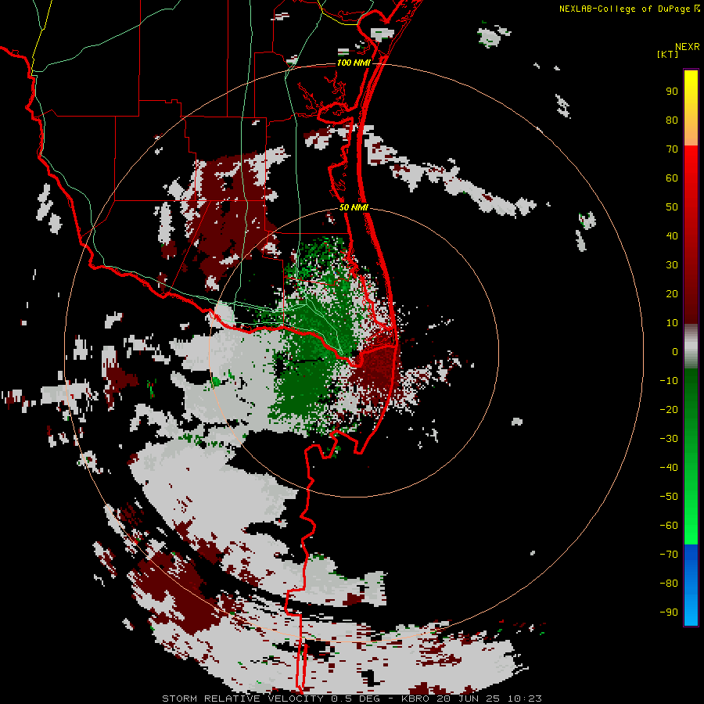Select the positive 70 scale value
This screenshot has height=704, width=704.
click(672, 149)
